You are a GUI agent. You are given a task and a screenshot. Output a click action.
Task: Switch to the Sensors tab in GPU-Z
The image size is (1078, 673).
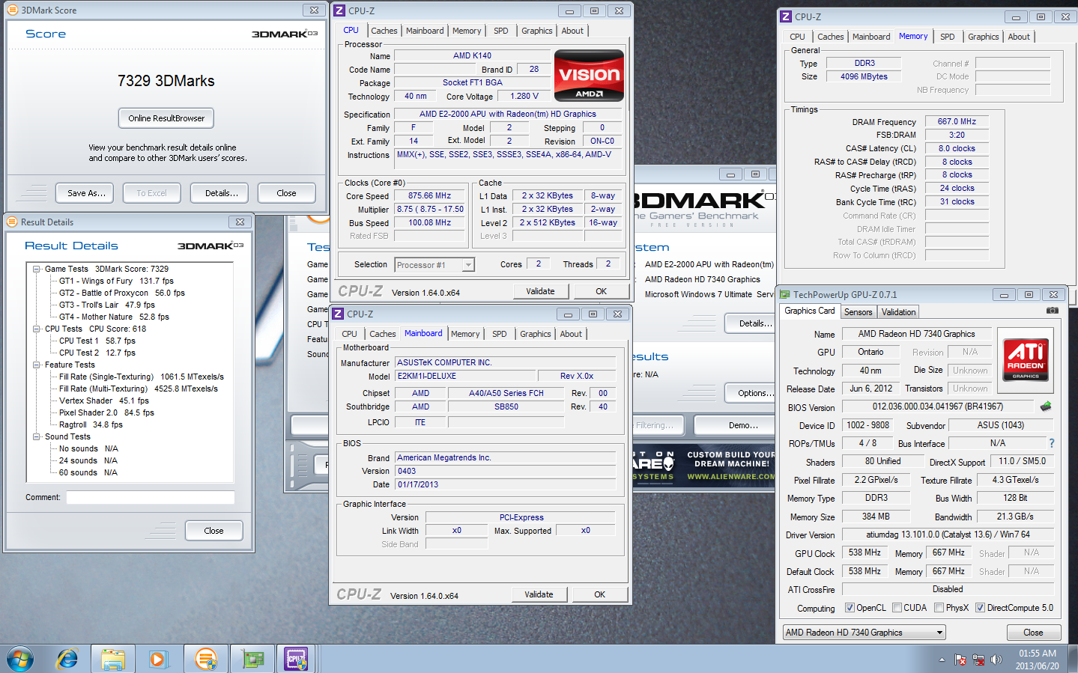[x=858, y=312]
